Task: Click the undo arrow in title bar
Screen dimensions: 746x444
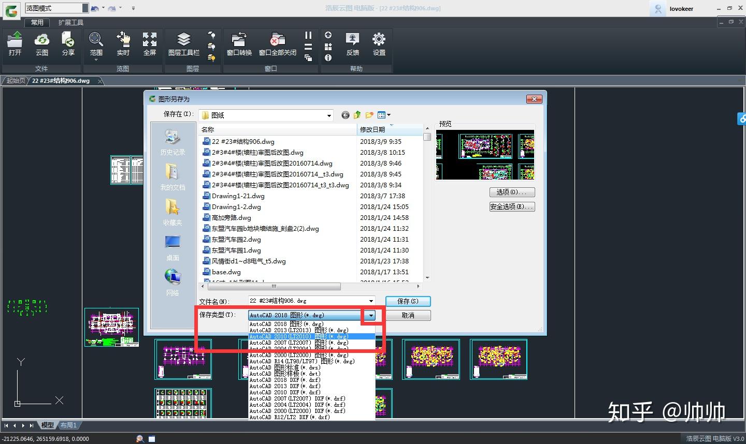Action: tap(94, 8)
